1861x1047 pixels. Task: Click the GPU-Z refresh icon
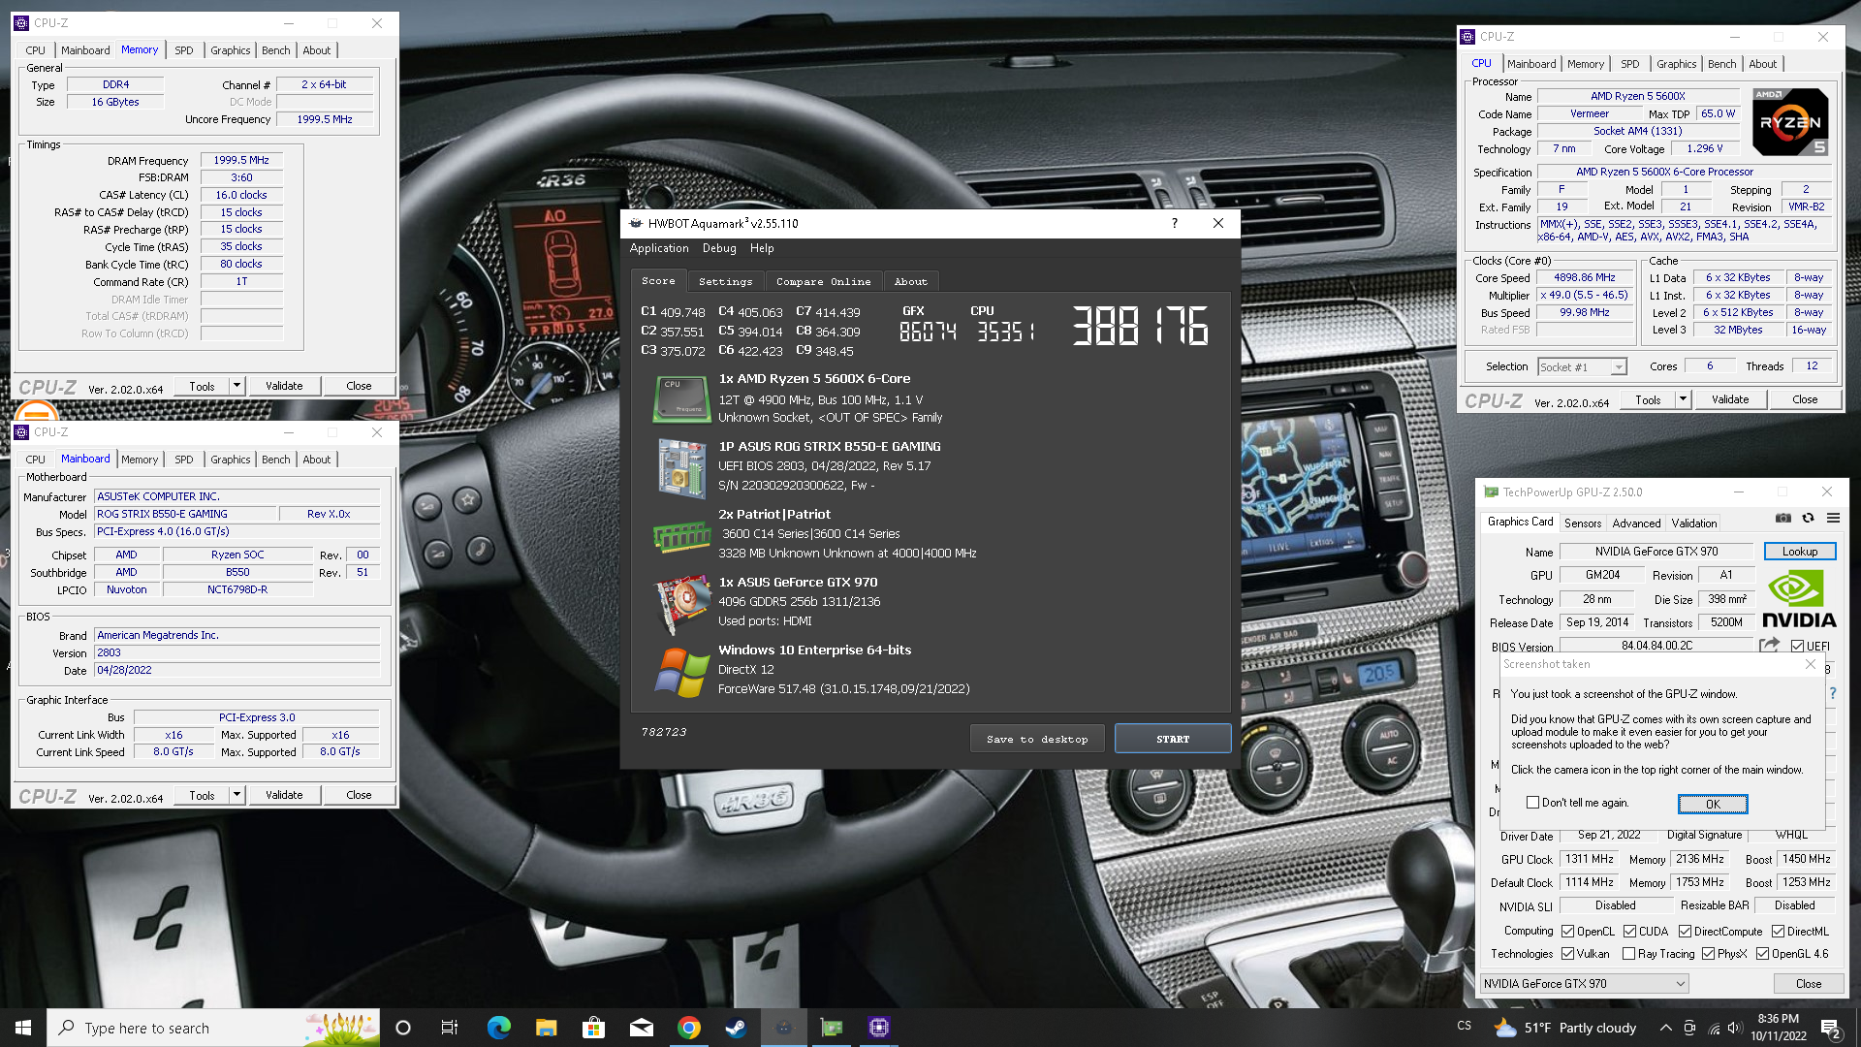[1808, 519]
